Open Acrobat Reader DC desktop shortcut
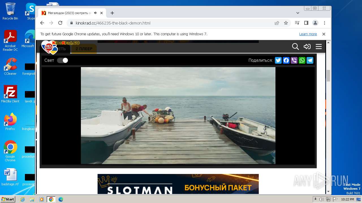362x203 pixels. pos(10,41)
